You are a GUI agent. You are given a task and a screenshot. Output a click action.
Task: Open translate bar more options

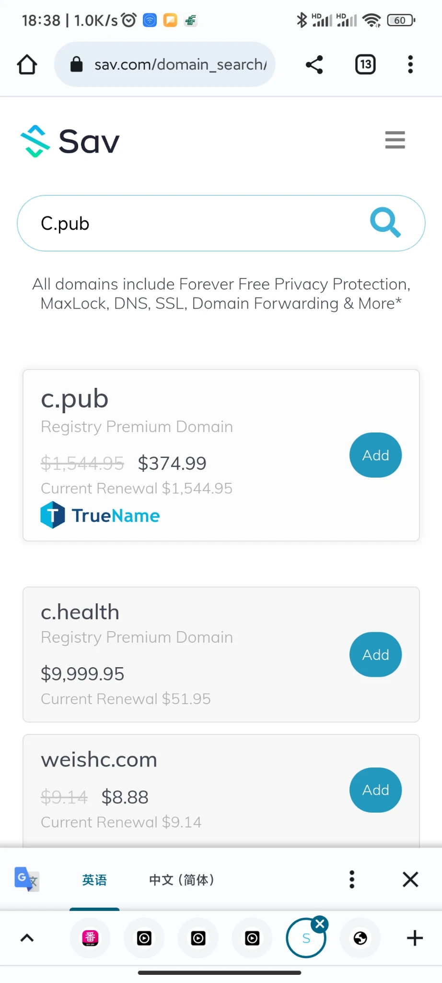coord(352,879)
